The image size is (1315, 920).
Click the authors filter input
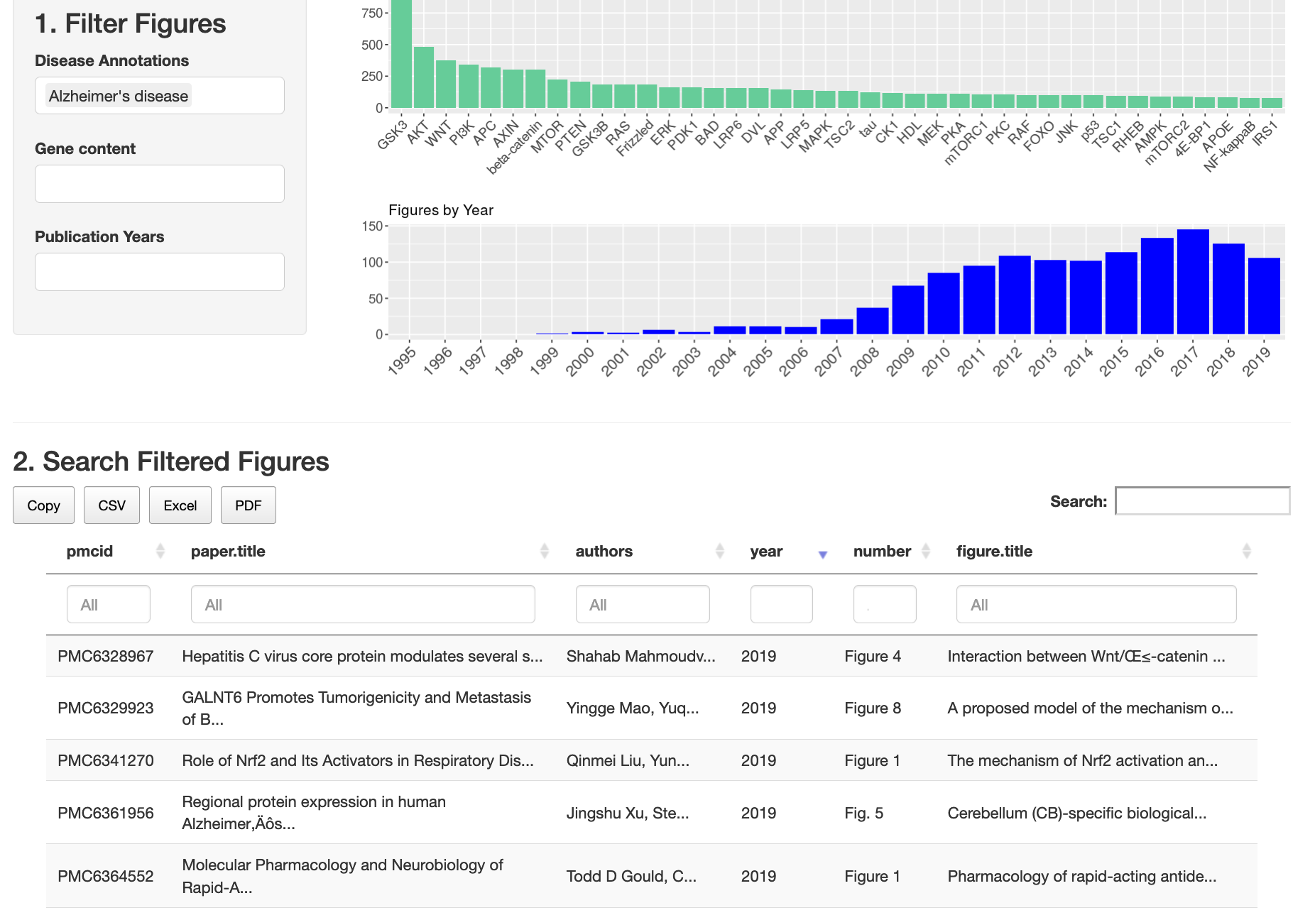[642, 605]
